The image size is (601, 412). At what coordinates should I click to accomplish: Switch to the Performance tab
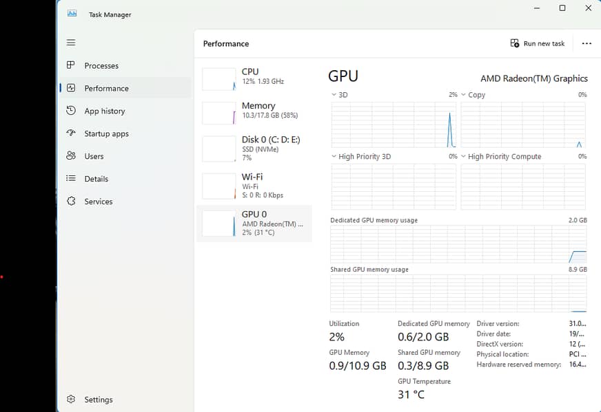(x=106, y=88)
